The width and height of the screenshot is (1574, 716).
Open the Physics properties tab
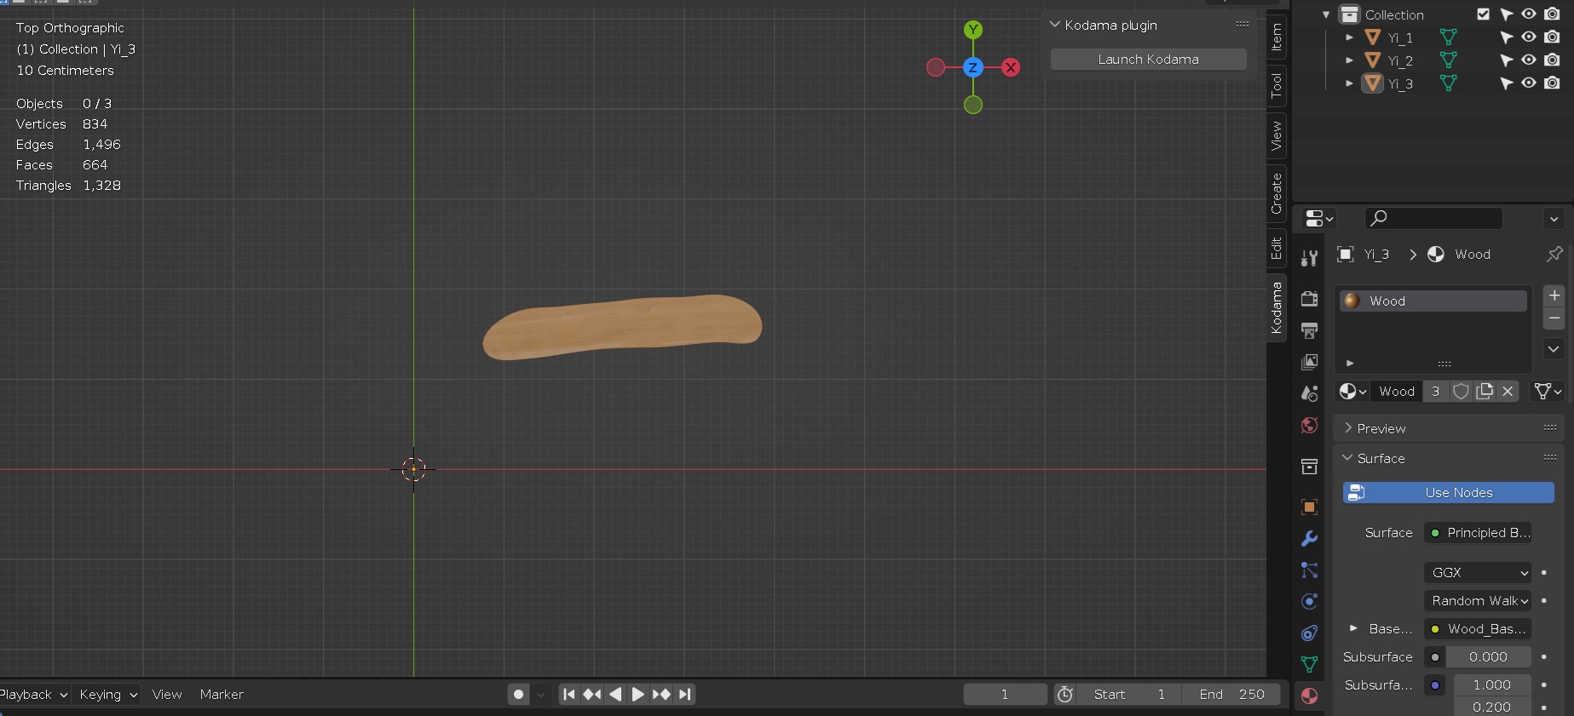tap(1310, 601)
